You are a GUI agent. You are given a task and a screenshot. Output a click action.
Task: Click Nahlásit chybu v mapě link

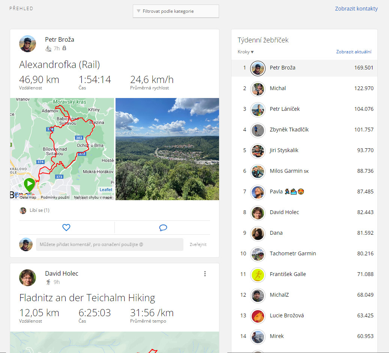pos(93,197)
